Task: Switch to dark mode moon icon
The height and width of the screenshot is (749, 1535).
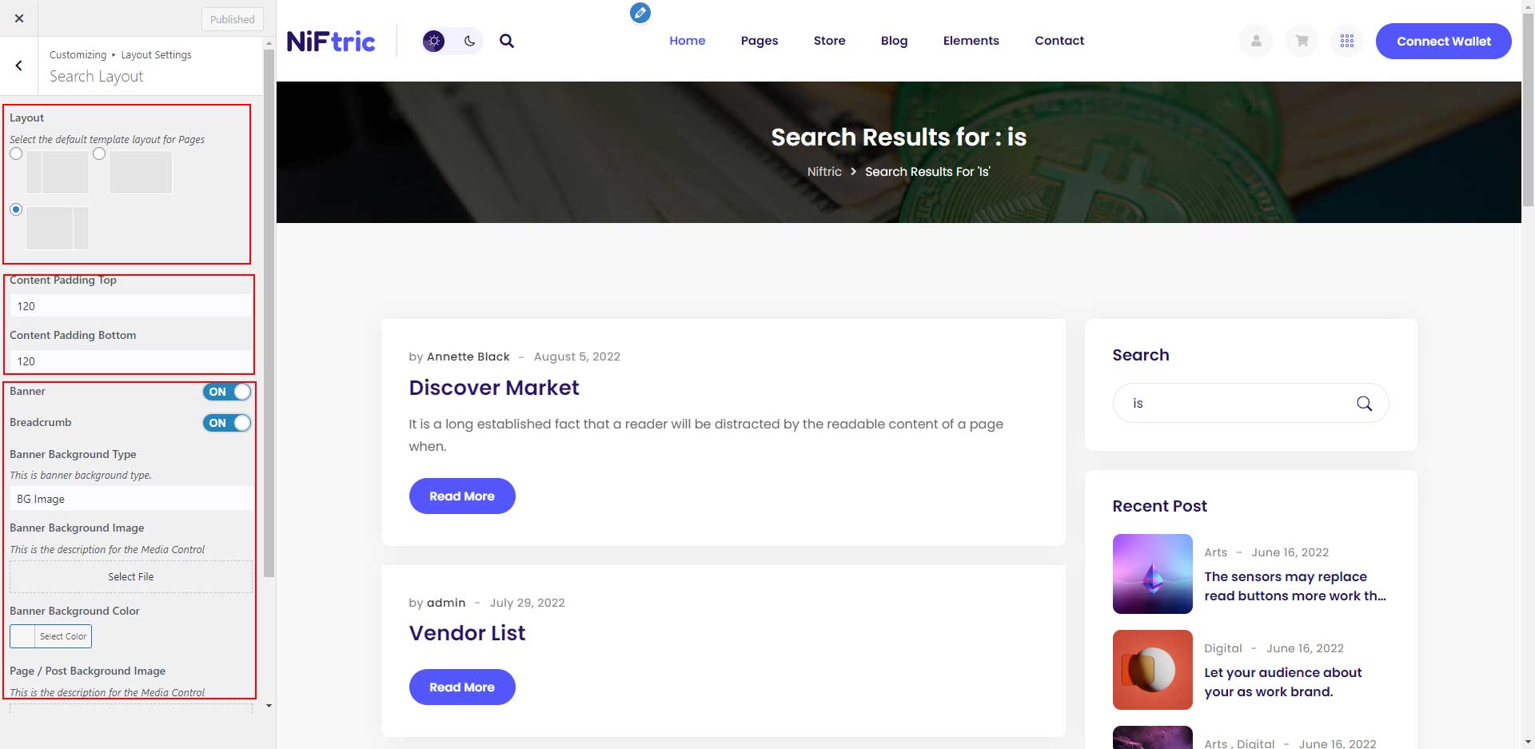Action: pos(469,41)
